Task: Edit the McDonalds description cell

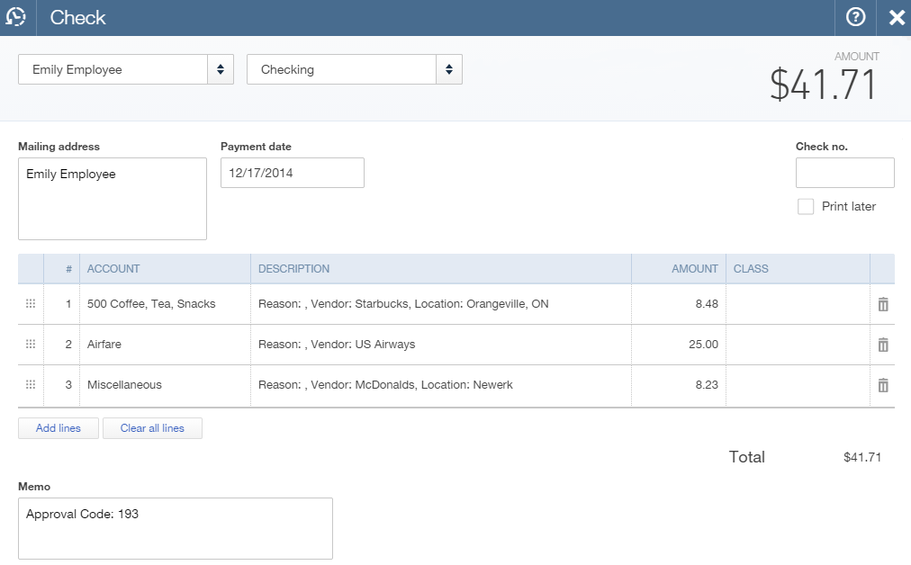Action: 441,385
